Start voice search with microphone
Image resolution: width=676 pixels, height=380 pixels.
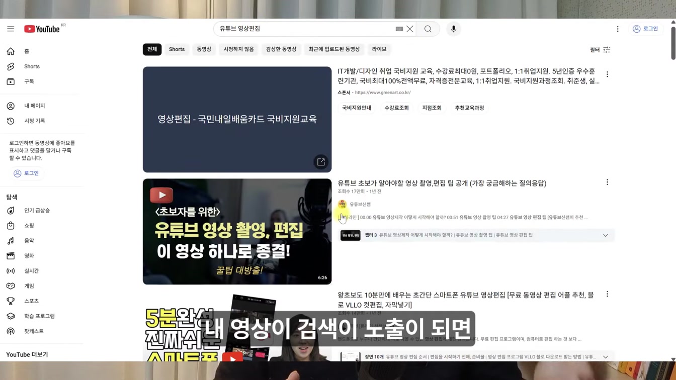[453, 29]
